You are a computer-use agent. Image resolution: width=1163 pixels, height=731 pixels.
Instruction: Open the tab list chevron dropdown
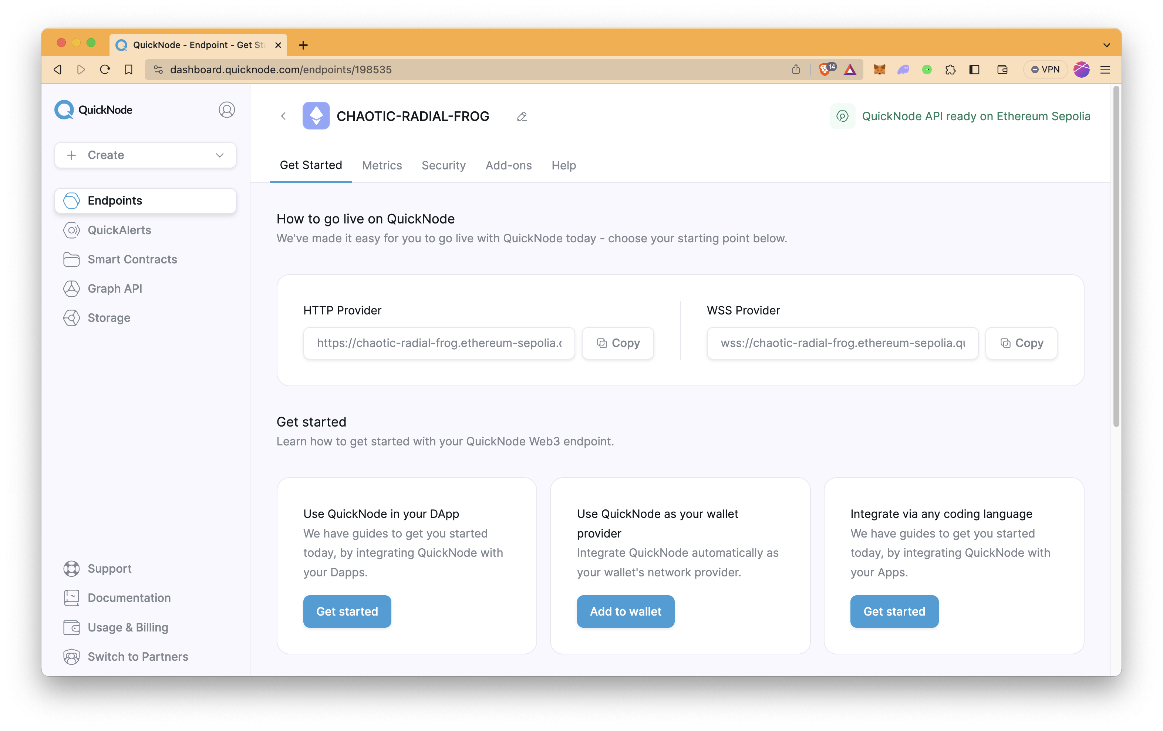pos(1106,45)
